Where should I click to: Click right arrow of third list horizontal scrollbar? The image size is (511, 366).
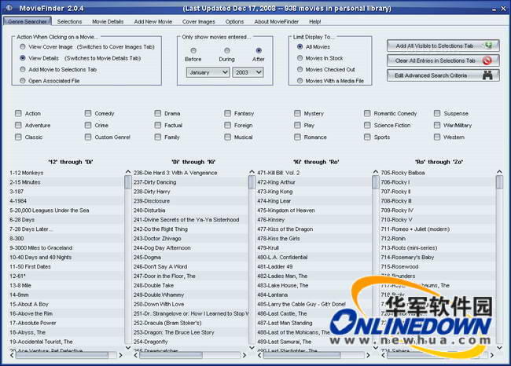click(368, 355)
